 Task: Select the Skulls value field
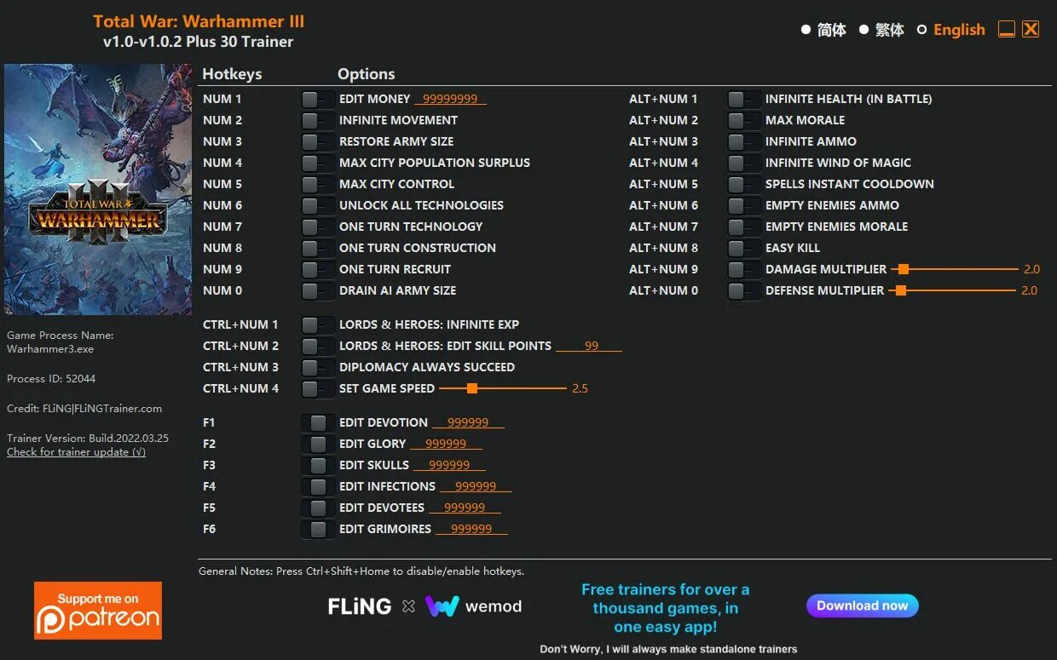(x=449, y=465)
